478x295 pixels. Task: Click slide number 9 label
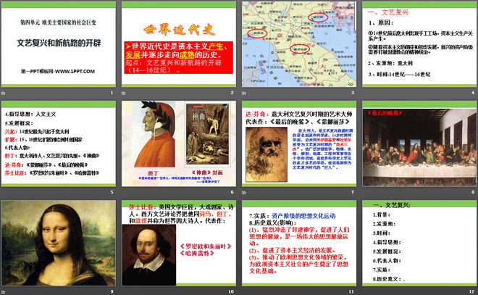pos(112,291)
